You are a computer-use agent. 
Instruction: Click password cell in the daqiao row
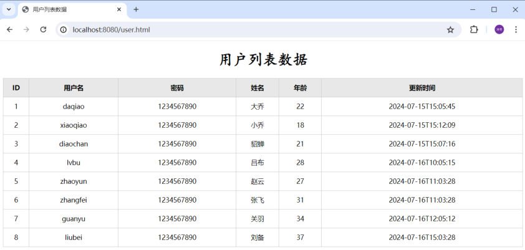[x=177, y=107]
